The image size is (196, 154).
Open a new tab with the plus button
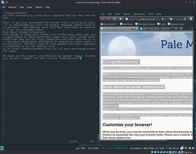coord(181,29)
